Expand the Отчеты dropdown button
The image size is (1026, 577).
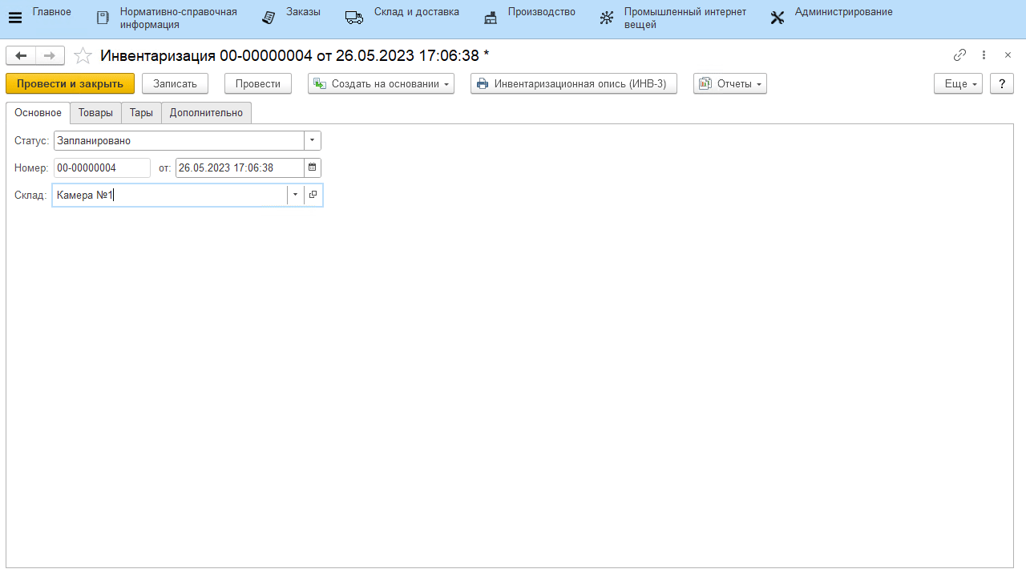(729, 83)
